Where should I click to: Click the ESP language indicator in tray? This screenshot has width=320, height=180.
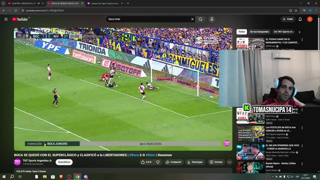coord(297,177)
